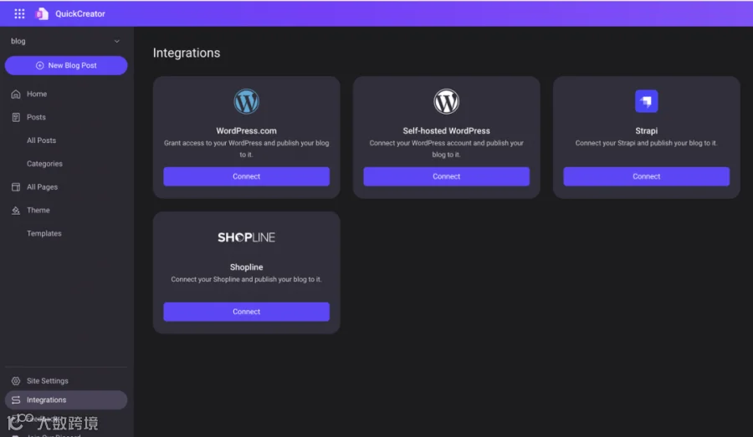753x437 pixels.
Task: Open Categories in sidebar
Action: tap(44, 164)
